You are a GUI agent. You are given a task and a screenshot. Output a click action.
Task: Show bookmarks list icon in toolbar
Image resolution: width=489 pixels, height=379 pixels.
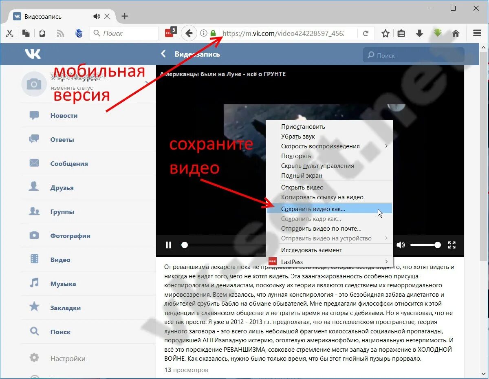point(401,33)
